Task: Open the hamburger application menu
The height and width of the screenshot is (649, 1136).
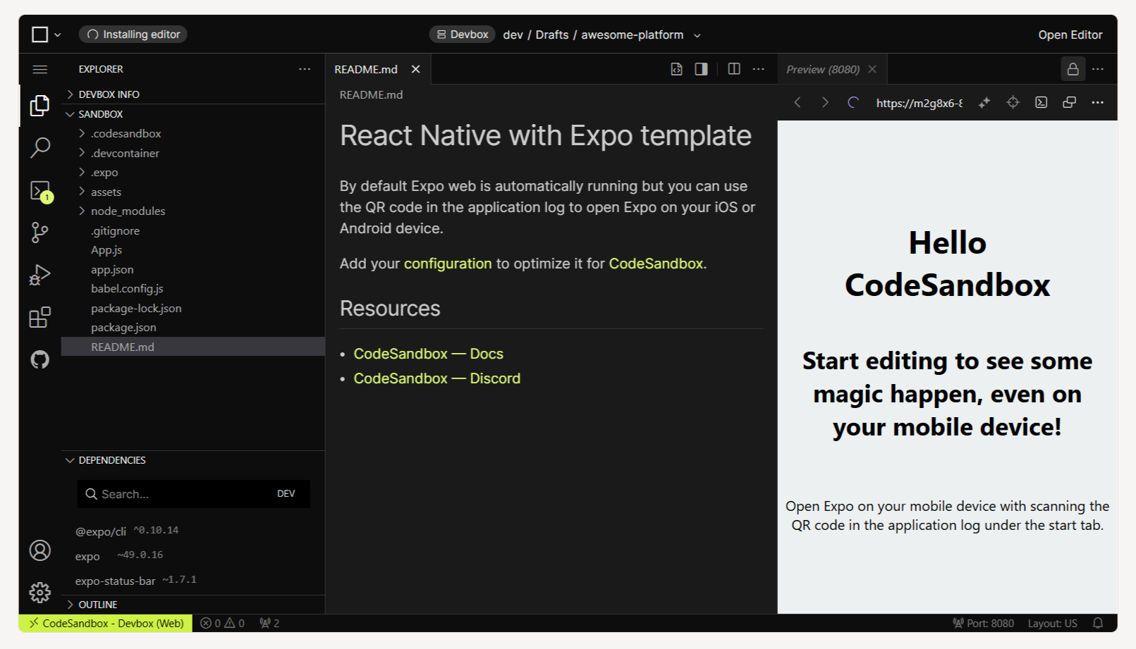Action: [40, 69]
